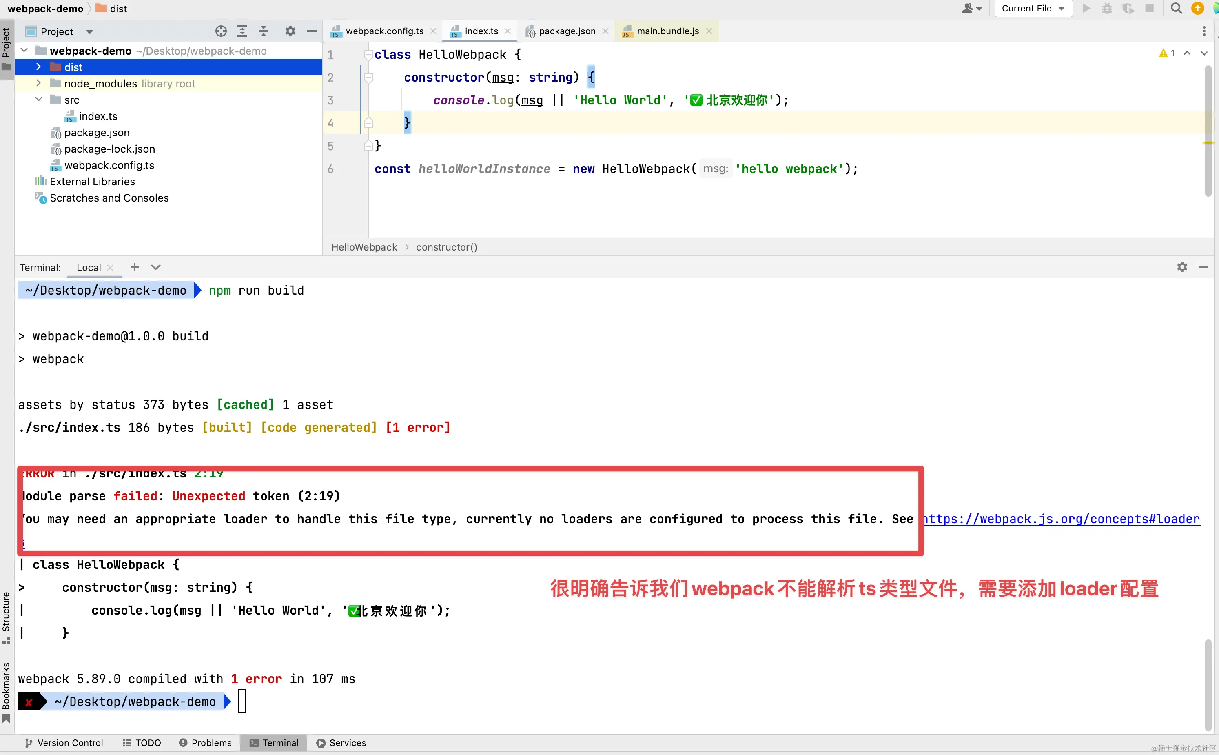Close the Local terminal tab

(110, 268)
